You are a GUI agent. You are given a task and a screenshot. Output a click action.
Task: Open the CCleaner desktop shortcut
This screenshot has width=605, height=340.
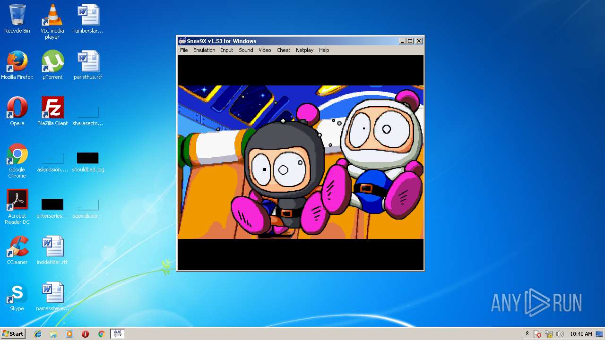tap(17, 250)
